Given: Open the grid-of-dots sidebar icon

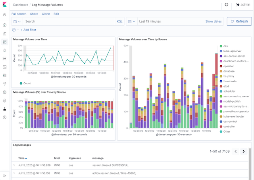Looking at the screenshot, I should point(4,76).
